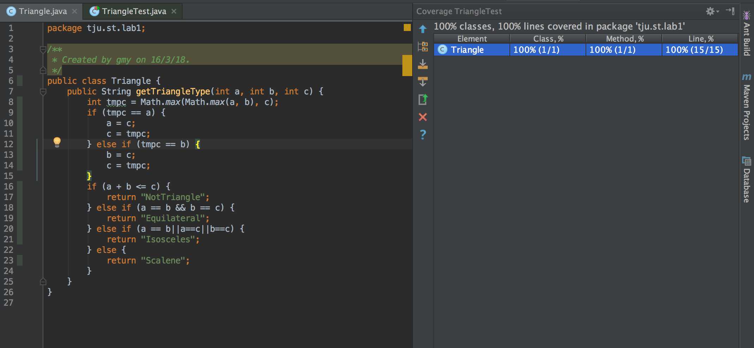This screenshot has width=754, height=348.
Task: Click the 'Created by gmy' comment line
Action: 120,60
